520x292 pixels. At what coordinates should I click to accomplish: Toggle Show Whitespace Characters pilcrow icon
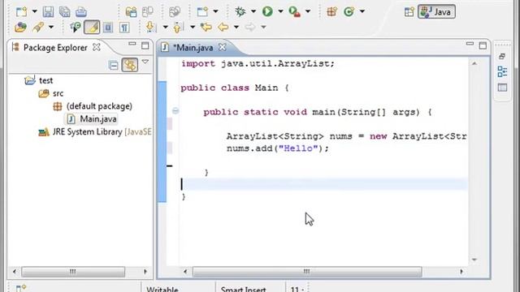124,27
